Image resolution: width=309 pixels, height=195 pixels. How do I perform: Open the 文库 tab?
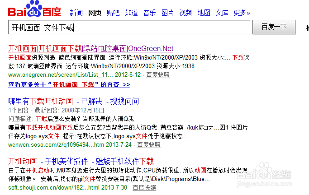coord(222,13)
